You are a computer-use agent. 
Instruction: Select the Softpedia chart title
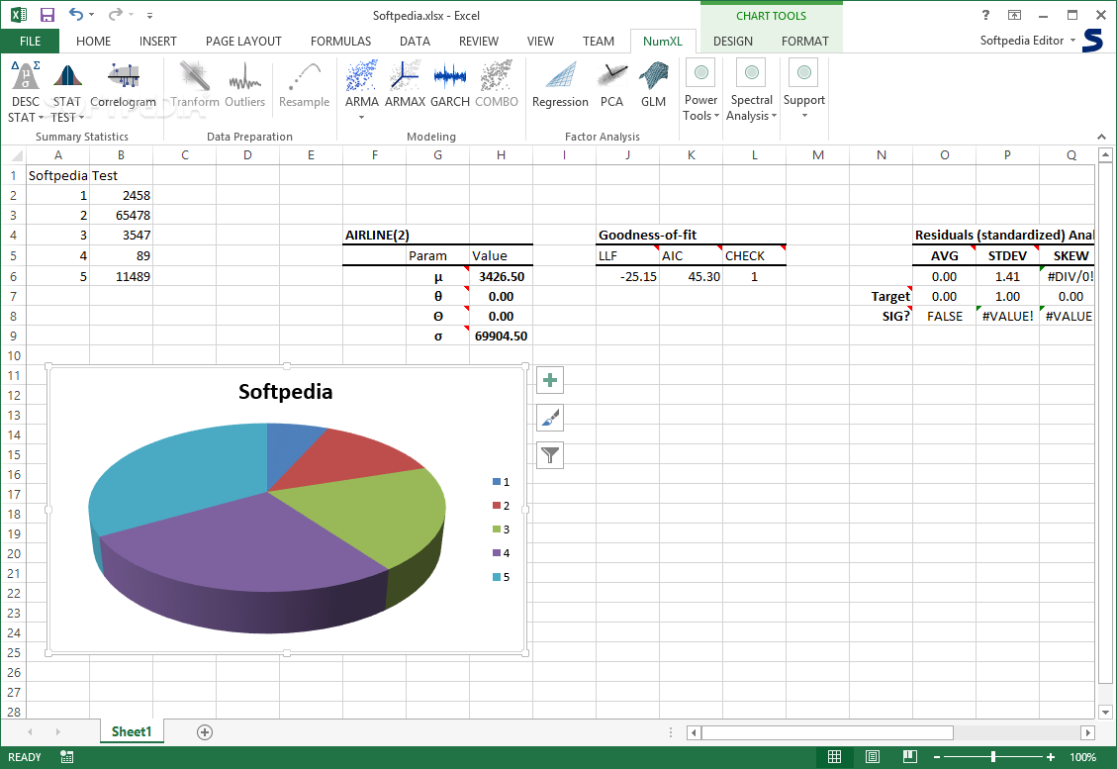[286, 391]
